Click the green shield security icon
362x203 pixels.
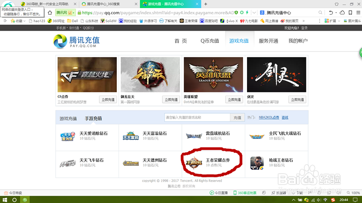click(x=236, y=13)
